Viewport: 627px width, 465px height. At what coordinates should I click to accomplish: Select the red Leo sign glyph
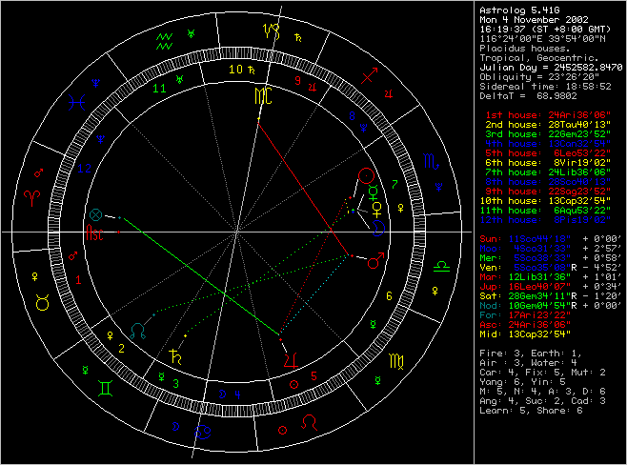click(310, 420)
